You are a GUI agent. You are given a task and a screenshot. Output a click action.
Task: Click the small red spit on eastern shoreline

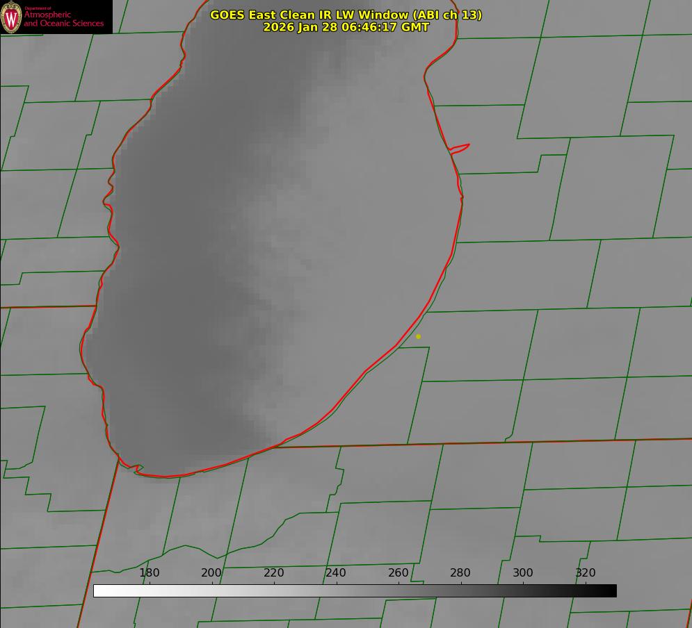(x=460, y=147)
